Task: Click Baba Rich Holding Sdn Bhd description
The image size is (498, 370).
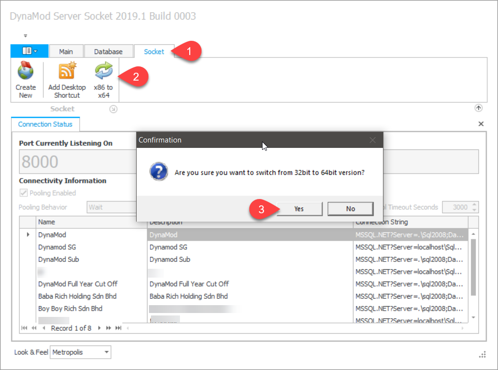Action: [x=250, y=296]
